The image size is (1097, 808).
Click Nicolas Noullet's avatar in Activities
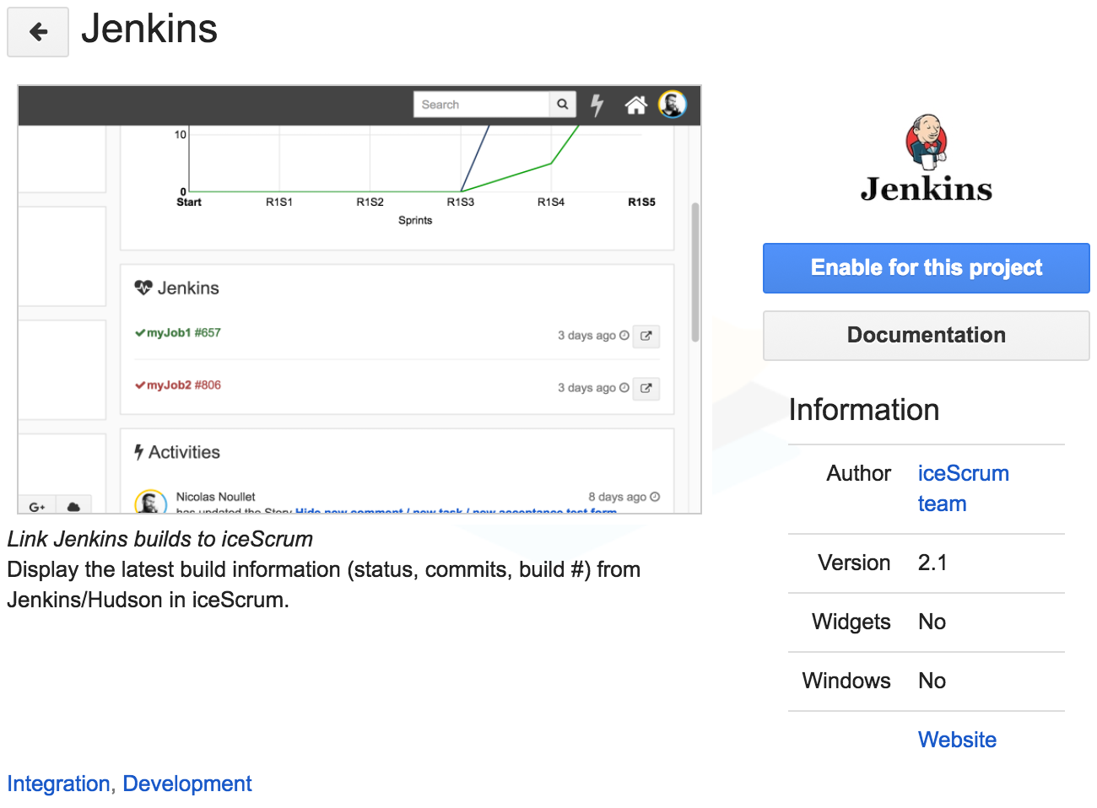150,503
